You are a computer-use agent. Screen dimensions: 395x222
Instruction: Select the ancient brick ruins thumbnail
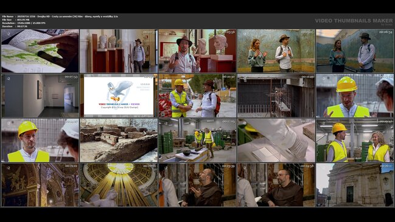coord(119,140)
